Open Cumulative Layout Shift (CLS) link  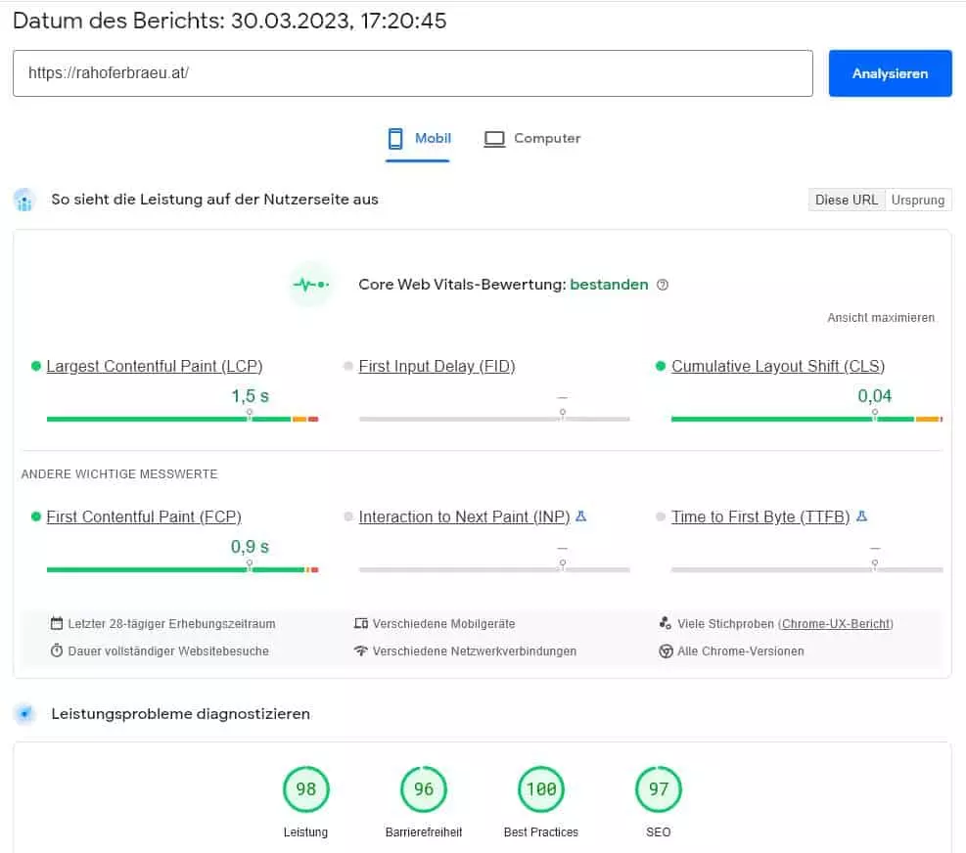coord(778,367)
